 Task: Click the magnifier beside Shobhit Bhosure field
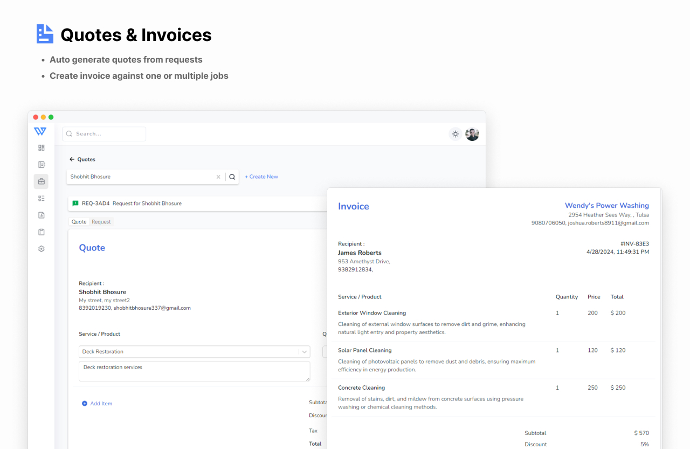click(x=232, y=176)
